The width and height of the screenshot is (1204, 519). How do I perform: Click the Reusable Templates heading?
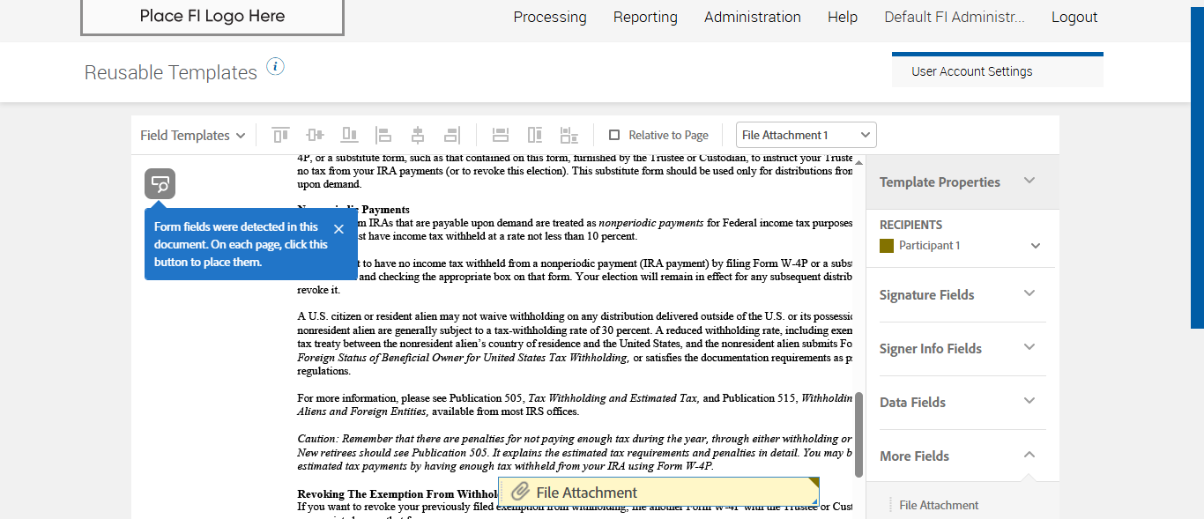[x=171, y=72]
